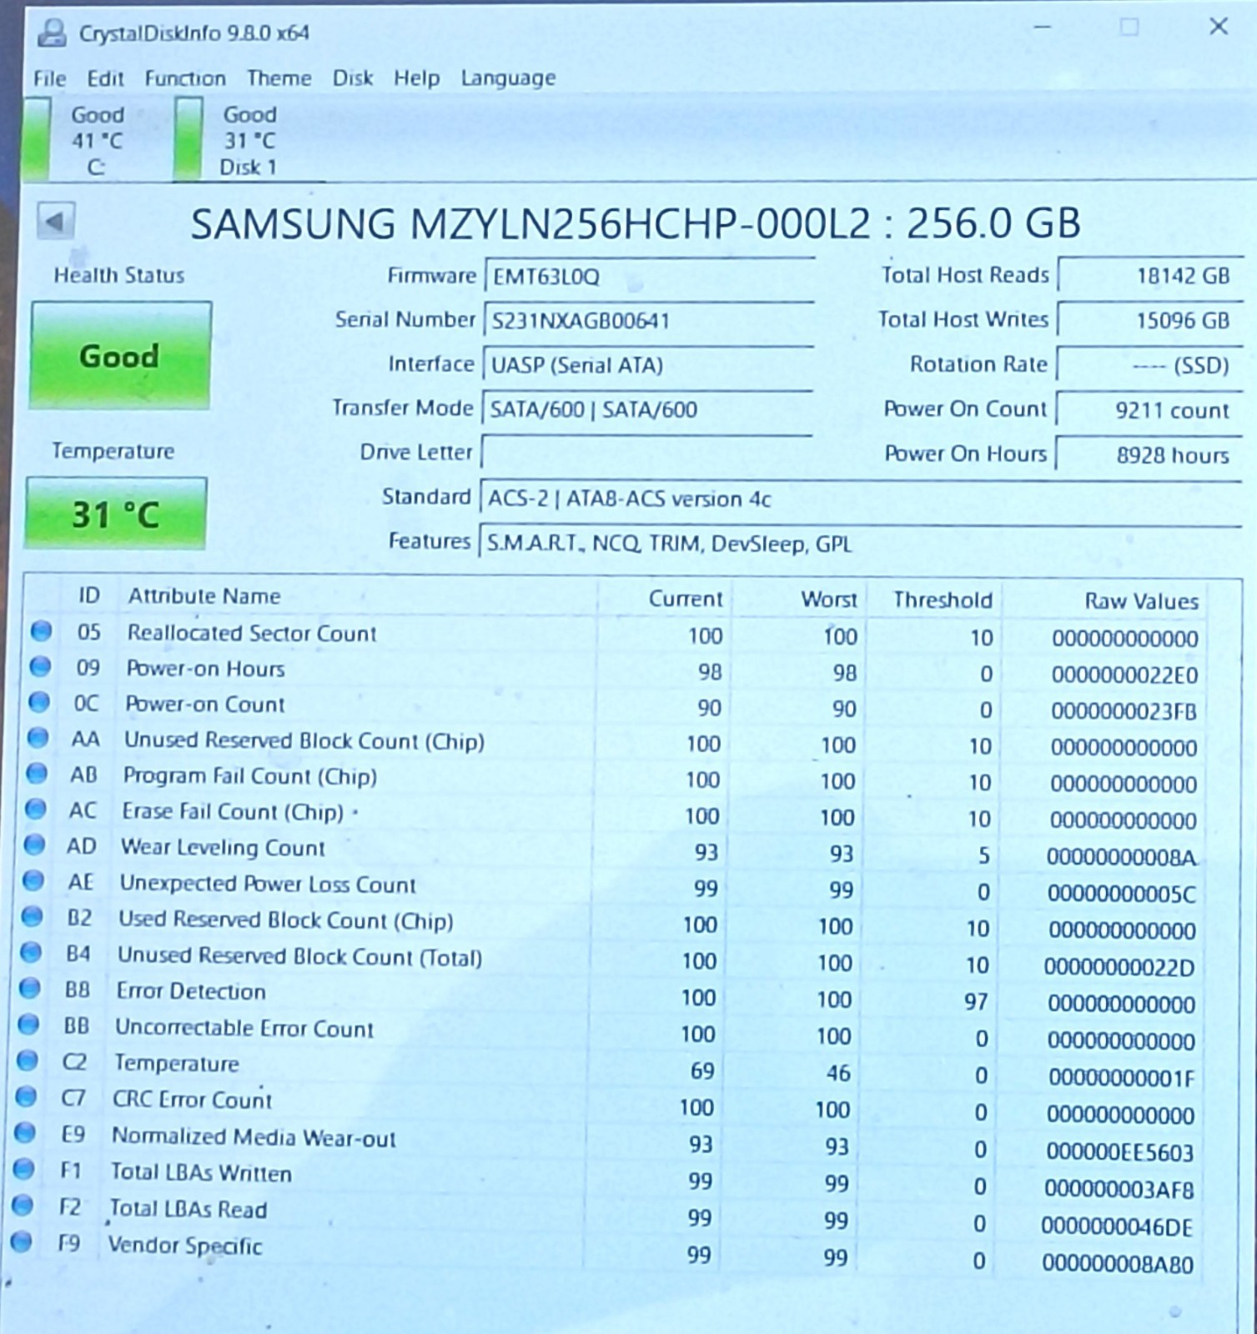
Task: Click the previous disk arrow button
Action: coord(56,222)
